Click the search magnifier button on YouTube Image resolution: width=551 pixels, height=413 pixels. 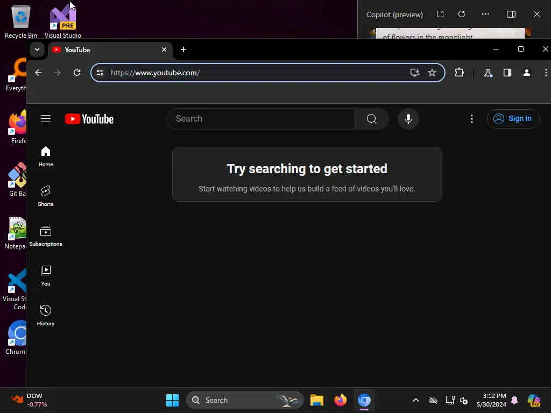click(x=372, y=119)
